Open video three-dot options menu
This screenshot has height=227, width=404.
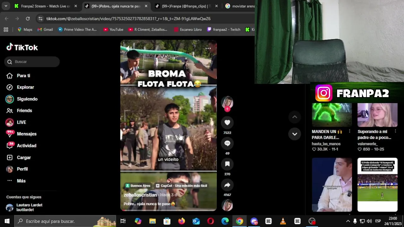pyautogui.click(x=208, y=48)
